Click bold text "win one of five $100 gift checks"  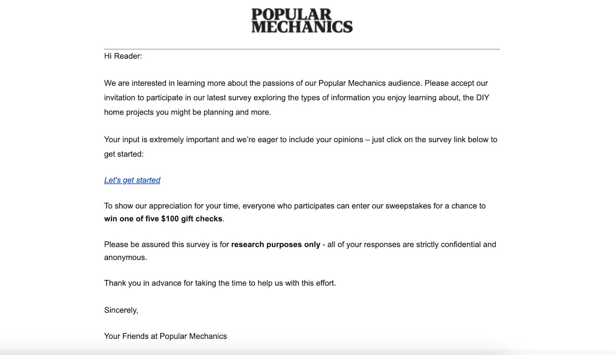[163, 219]
